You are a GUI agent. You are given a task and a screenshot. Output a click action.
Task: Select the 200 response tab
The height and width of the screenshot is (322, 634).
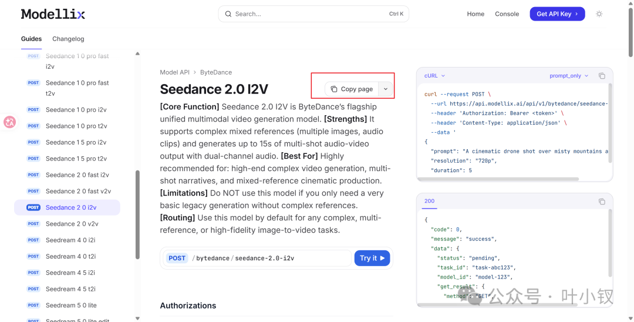pos(429,201)
